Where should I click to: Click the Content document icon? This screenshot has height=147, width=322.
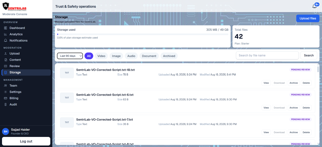coord(6,60)
